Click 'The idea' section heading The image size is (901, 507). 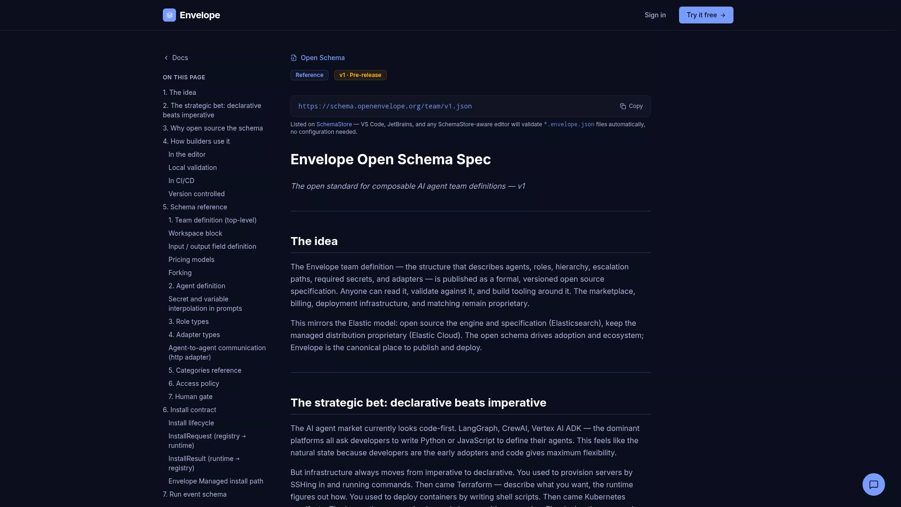click(314, 241)
